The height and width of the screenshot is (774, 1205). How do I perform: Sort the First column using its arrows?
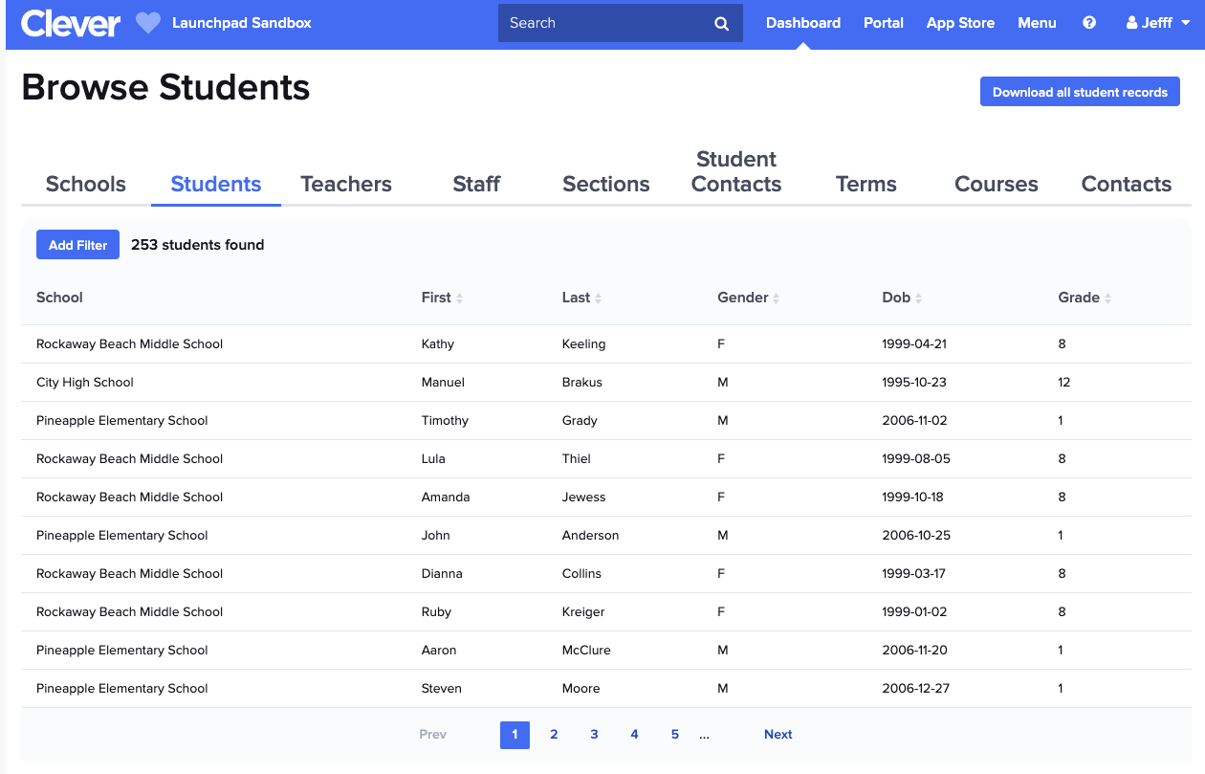point(460,298)
